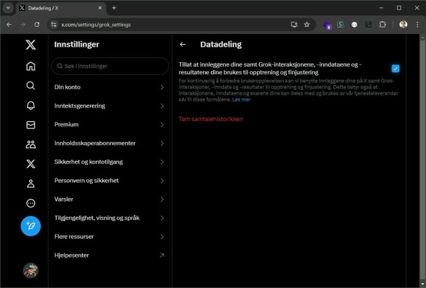
Task: Go to Home via house icon
Action: (x=30, y=66)
